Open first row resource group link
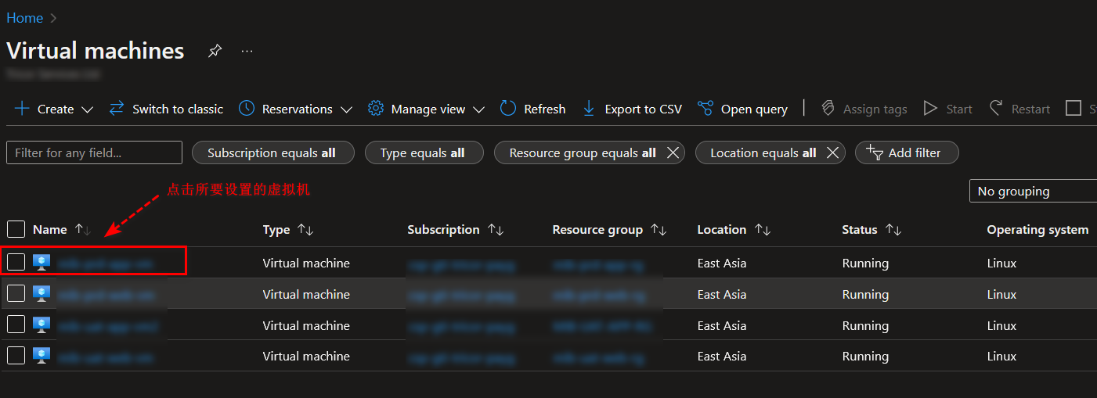 (x=598, y=264)
